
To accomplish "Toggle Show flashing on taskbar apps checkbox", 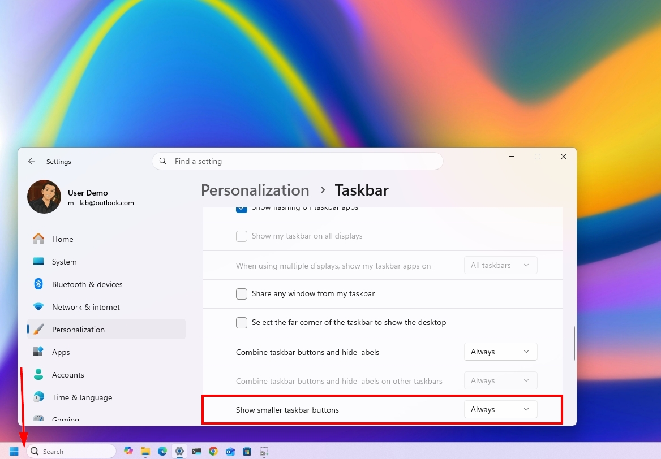I will 242,209.
